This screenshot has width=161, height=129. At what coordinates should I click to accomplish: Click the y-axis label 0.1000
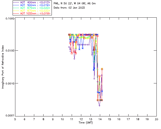pos(10,18)
